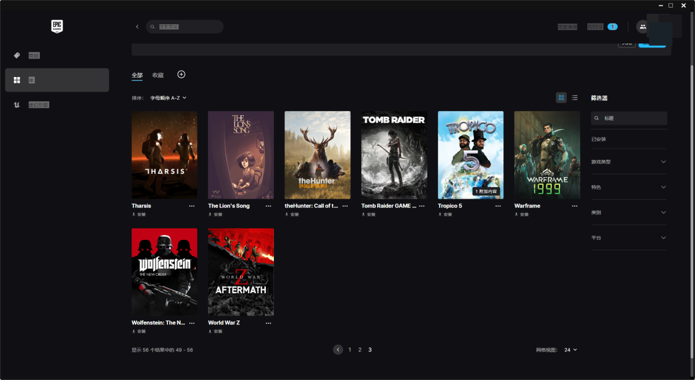Open theHunter Call of the Wild cover

pos(317,155)
